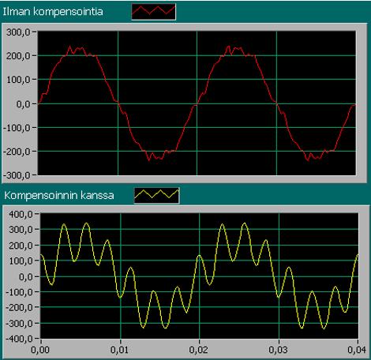
Task: Click the 300,0 label on upper graph
Action: (x=18, y=32)
